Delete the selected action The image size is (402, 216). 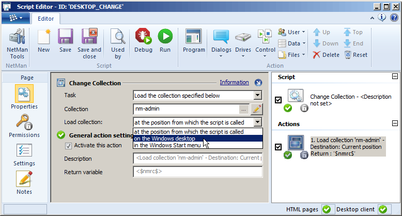click(x=326, y=55)
